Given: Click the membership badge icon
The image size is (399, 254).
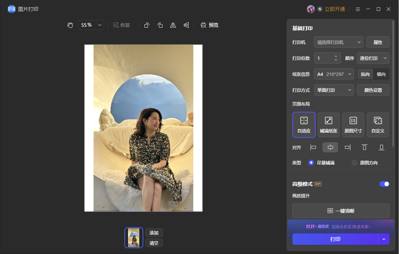Looking at the screenshot, I should [x=320, y=9].
